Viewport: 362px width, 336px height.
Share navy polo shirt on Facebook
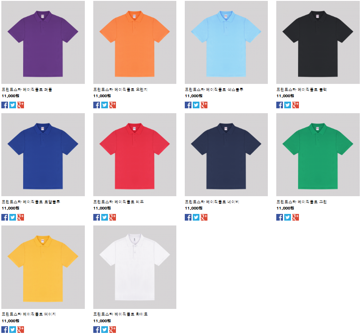click(x=188, y=217)
